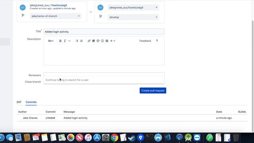
Task: Open Android Studio from the dock
Action: pyautogui.click(x=188, y=138)
